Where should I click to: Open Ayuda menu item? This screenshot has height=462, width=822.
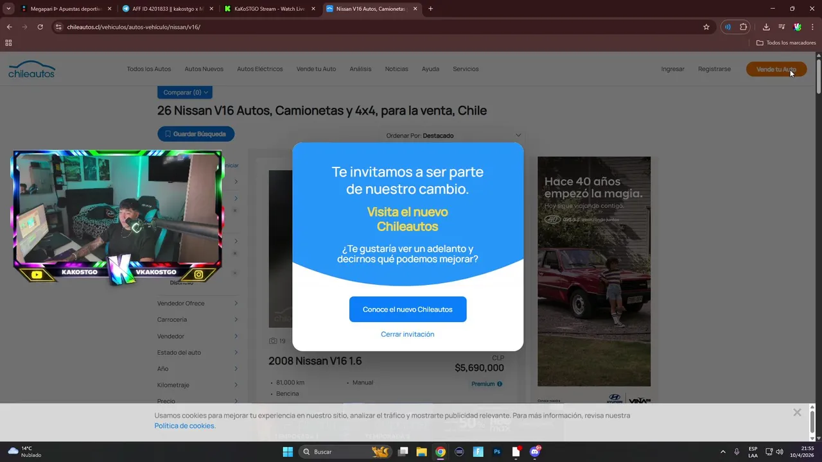coord(430,69)
